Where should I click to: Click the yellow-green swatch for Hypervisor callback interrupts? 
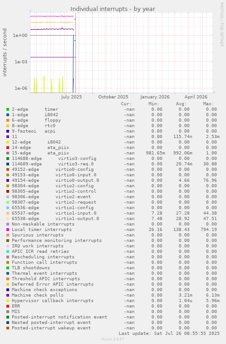coord(8,301)
